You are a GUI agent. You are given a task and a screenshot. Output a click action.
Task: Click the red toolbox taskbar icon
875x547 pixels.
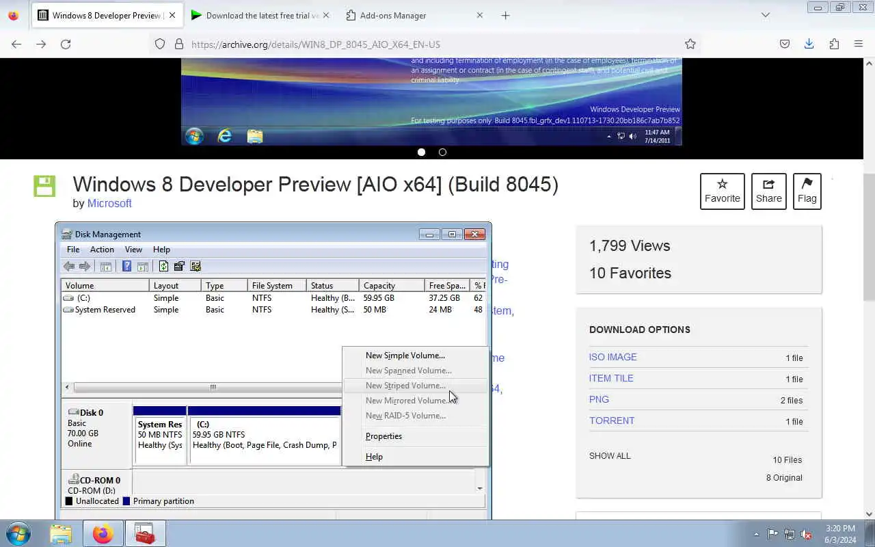click(145, 533)
